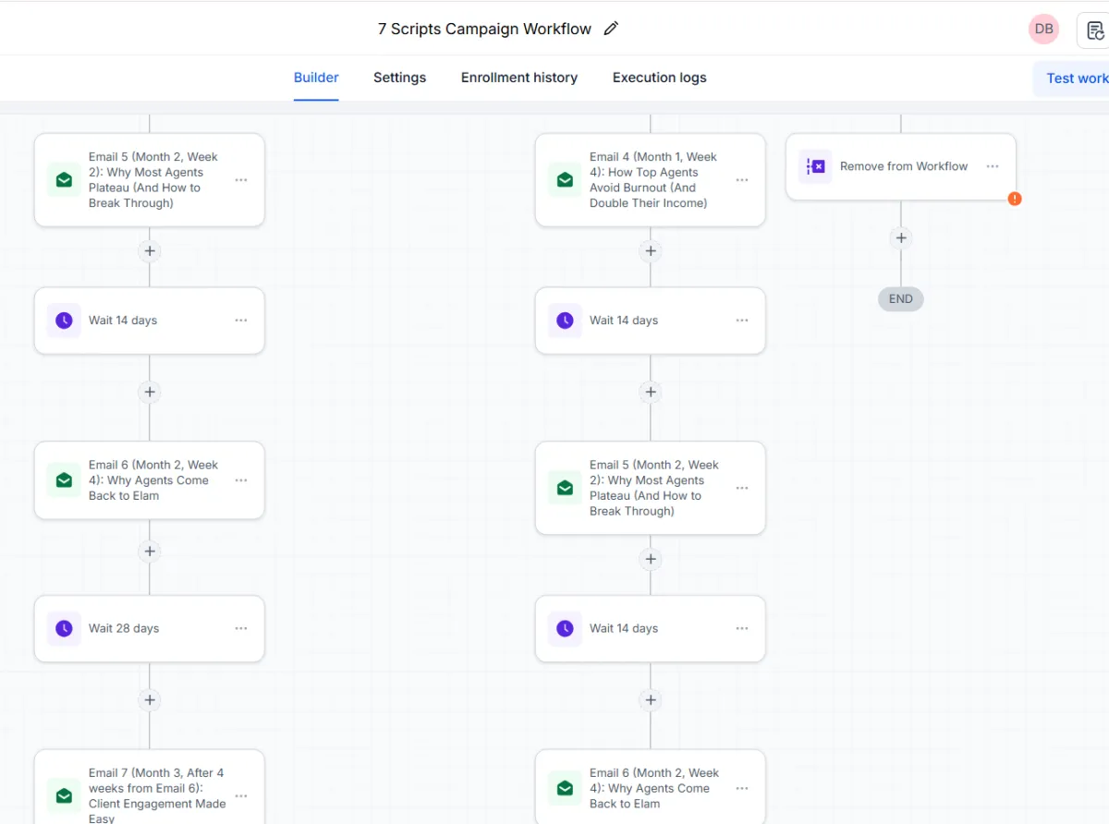Image resolution: width=1109 pixels, height=824 pixels.
Task: Click the clock icon on Wait 14 days after middle Email 5
Action: [565, 628]
